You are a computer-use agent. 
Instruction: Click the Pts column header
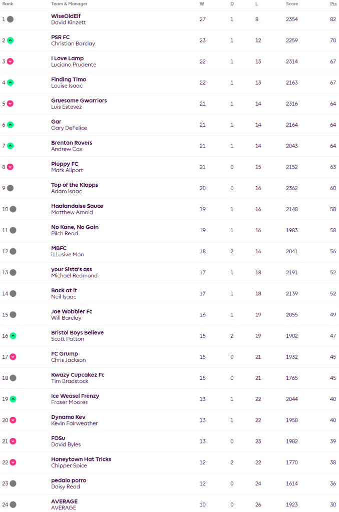click(333, 4)
